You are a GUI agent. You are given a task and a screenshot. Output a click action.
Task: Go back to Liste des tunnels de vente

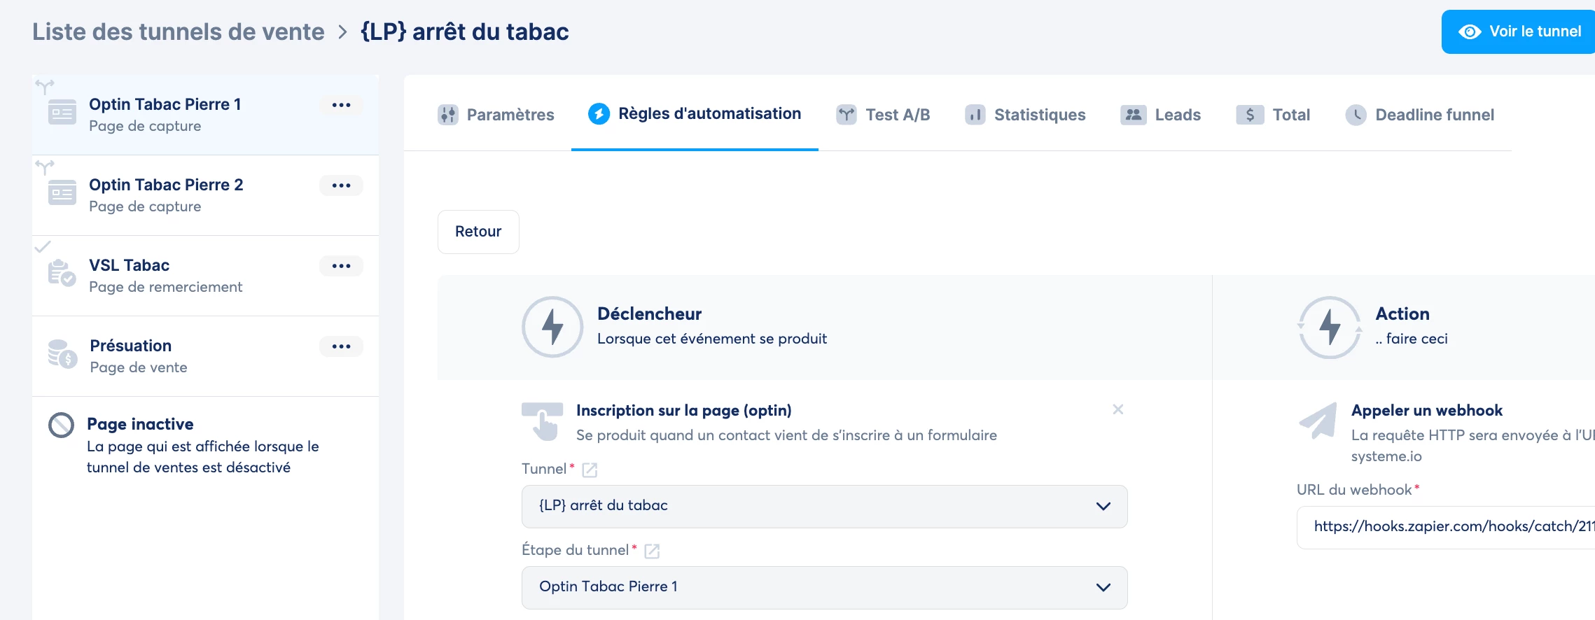click(179, 31)
